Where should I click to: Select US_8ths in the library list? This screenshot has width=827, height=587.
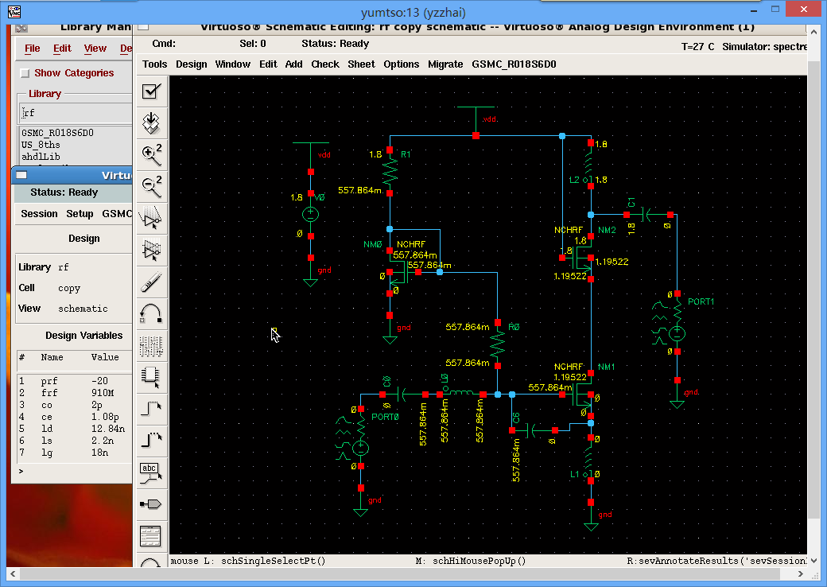pyautogui.click(x=41, y=145)
